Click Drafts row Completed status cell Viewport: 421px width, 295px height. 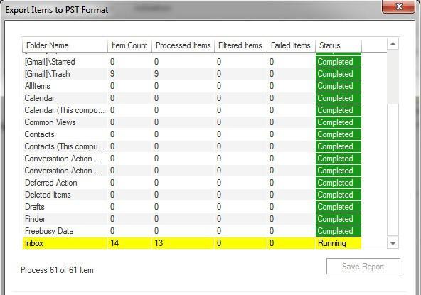pyautogui.click(x=339, y=207)
